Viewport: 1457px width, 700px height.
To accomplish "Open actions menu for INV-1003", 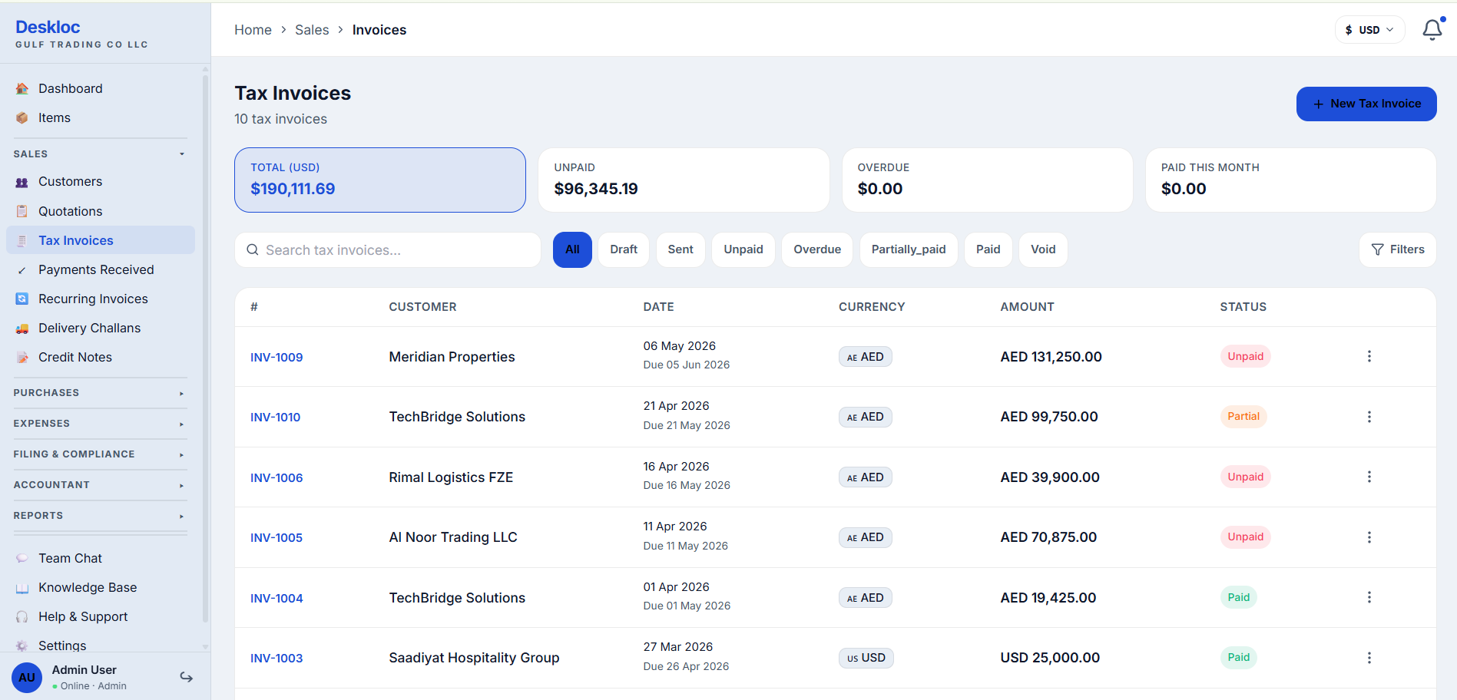I will [1369, 658].
